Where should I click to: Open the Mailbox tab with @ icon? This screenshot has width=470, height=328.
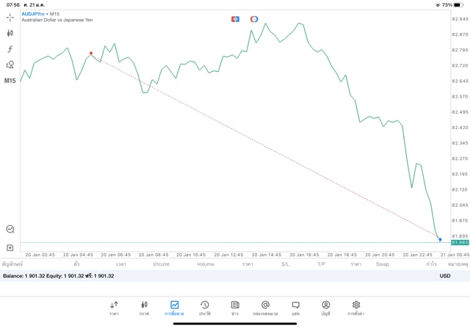pyautogui.click(x=265, y=307)
